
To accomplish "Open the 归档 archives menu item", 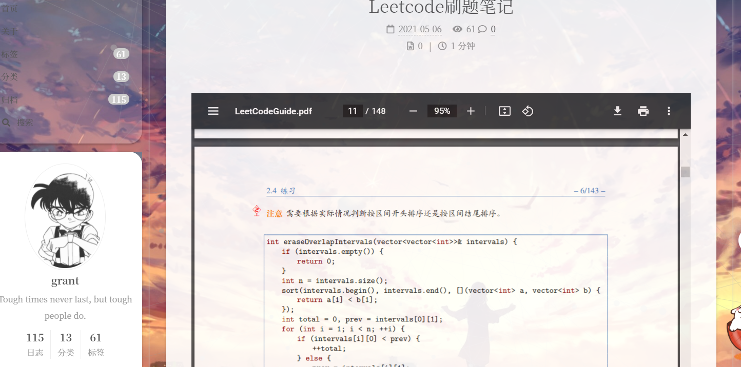I will (9, 100).
